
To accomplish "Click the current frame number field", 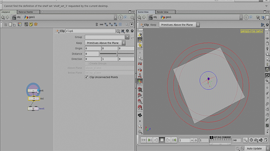I will [184, 141].
